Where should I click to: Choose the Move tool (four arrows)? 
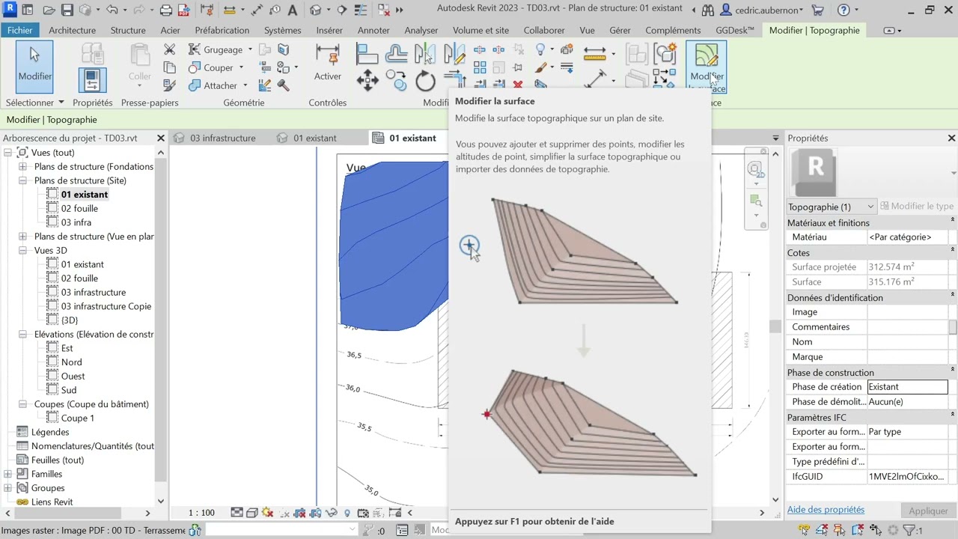coord(367,81)
